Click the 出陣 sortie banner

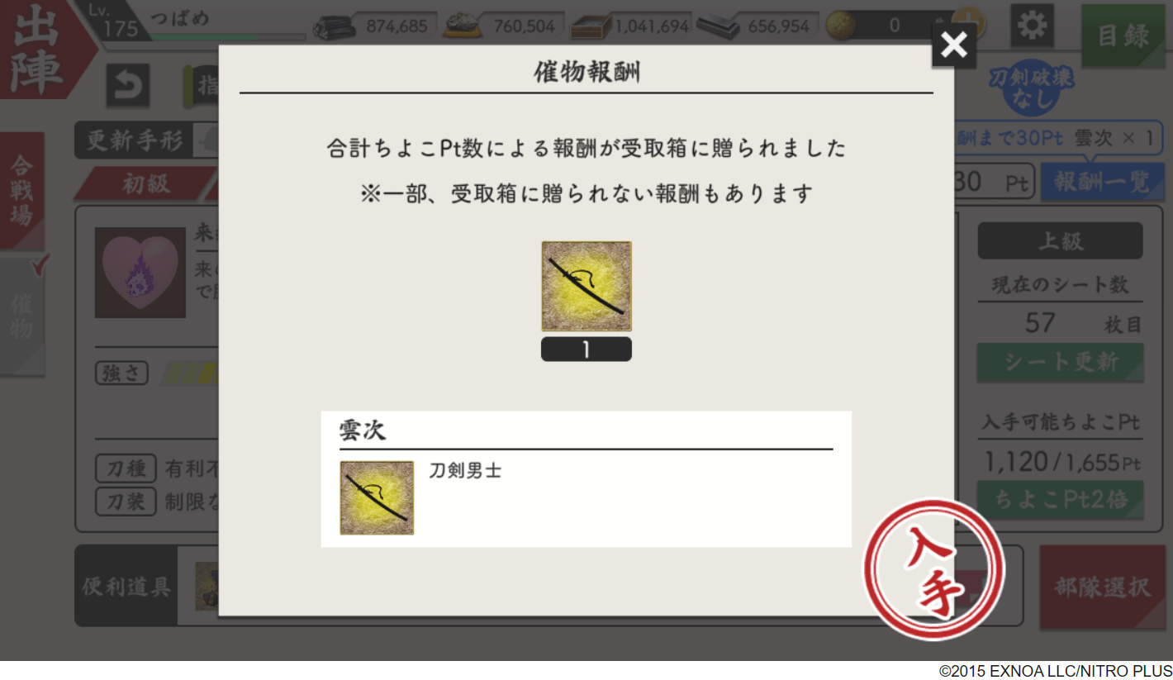tap(41, 50)
